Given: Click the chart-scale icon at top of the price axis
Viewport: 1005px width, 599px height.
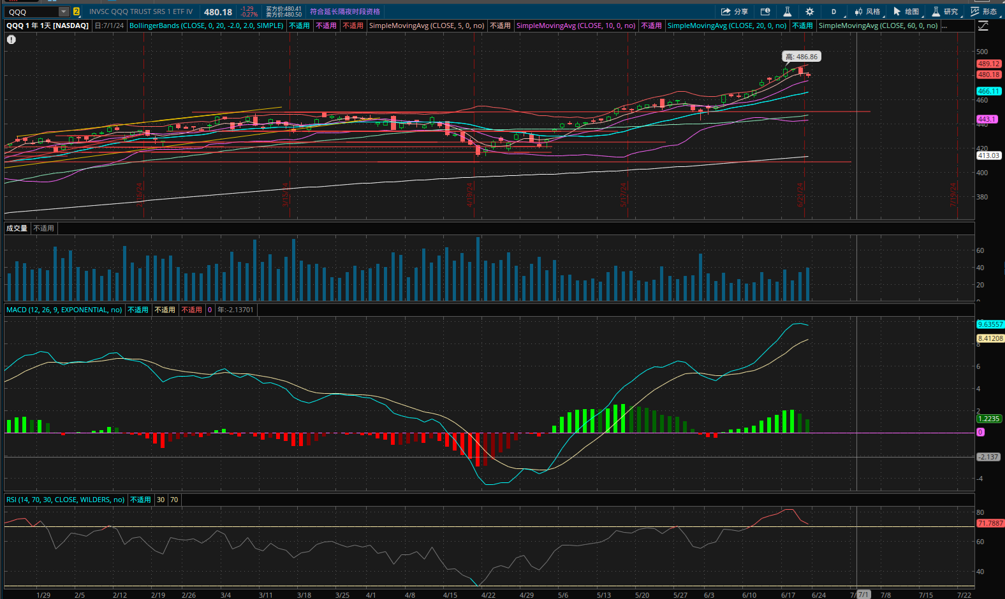Looking at the screenshot, I should point(983,25).
